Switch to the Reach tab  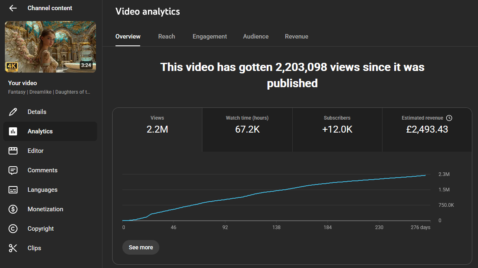click(x=167, y=36)
